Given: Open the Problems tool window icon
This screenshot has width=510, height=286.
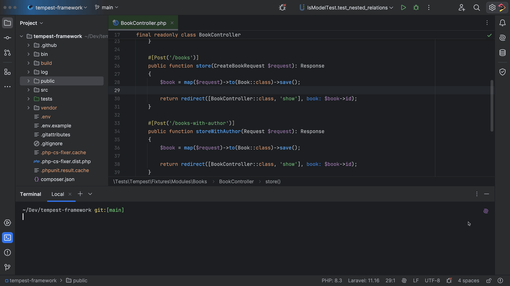Looking at the screenshot, I should coord(7,253).
